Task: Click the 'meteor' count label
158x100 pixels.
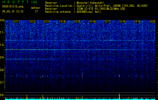Action: tap(36, 8)
